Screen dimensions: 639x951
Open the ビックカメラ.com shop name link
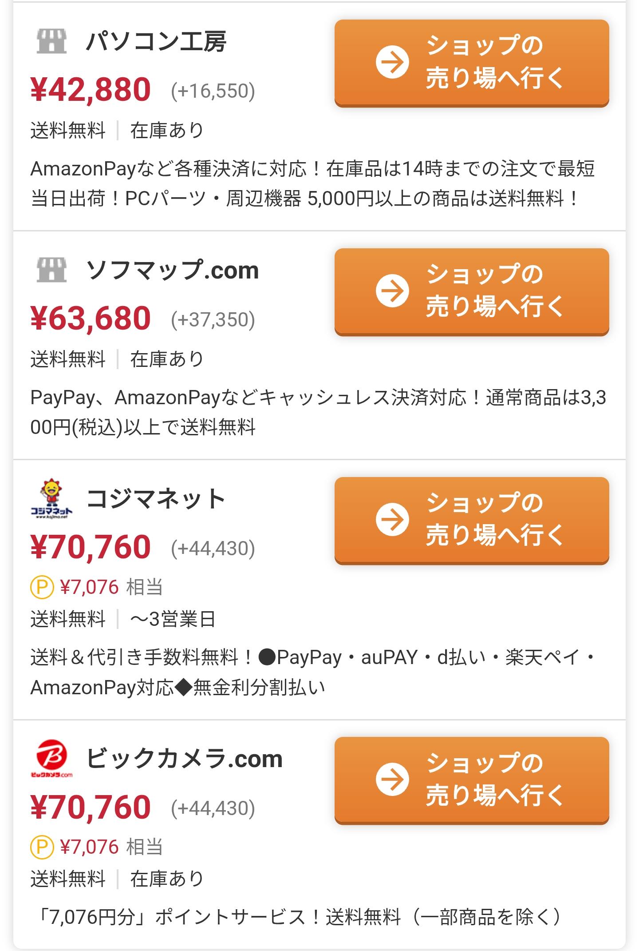[x=184, y=759]
